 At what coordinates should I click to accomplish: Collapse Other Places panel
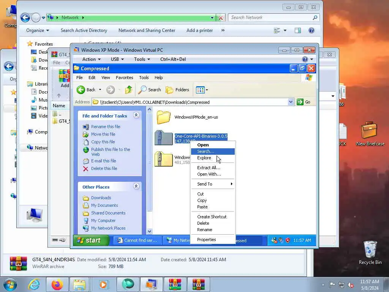pyautogui.click(x=136, y=186)
